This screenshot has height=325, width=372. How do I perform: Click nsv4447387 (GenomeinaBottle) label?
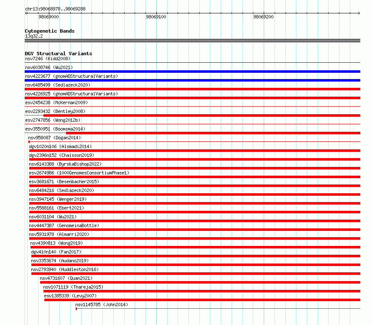point(64,225)
